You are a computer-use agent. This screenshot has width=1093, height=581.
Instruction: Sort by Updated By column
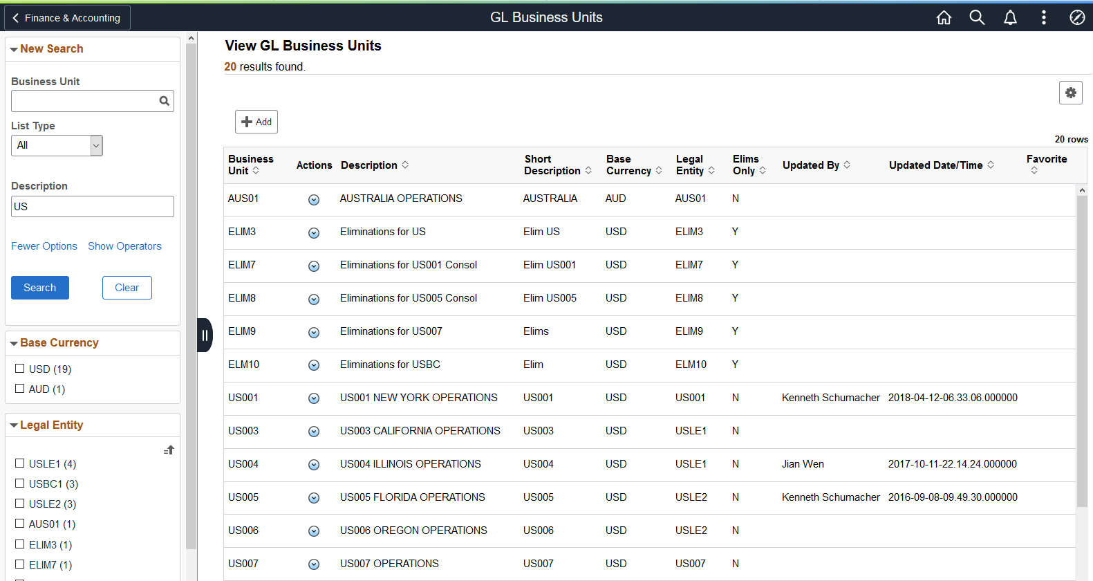coord(847,165)
